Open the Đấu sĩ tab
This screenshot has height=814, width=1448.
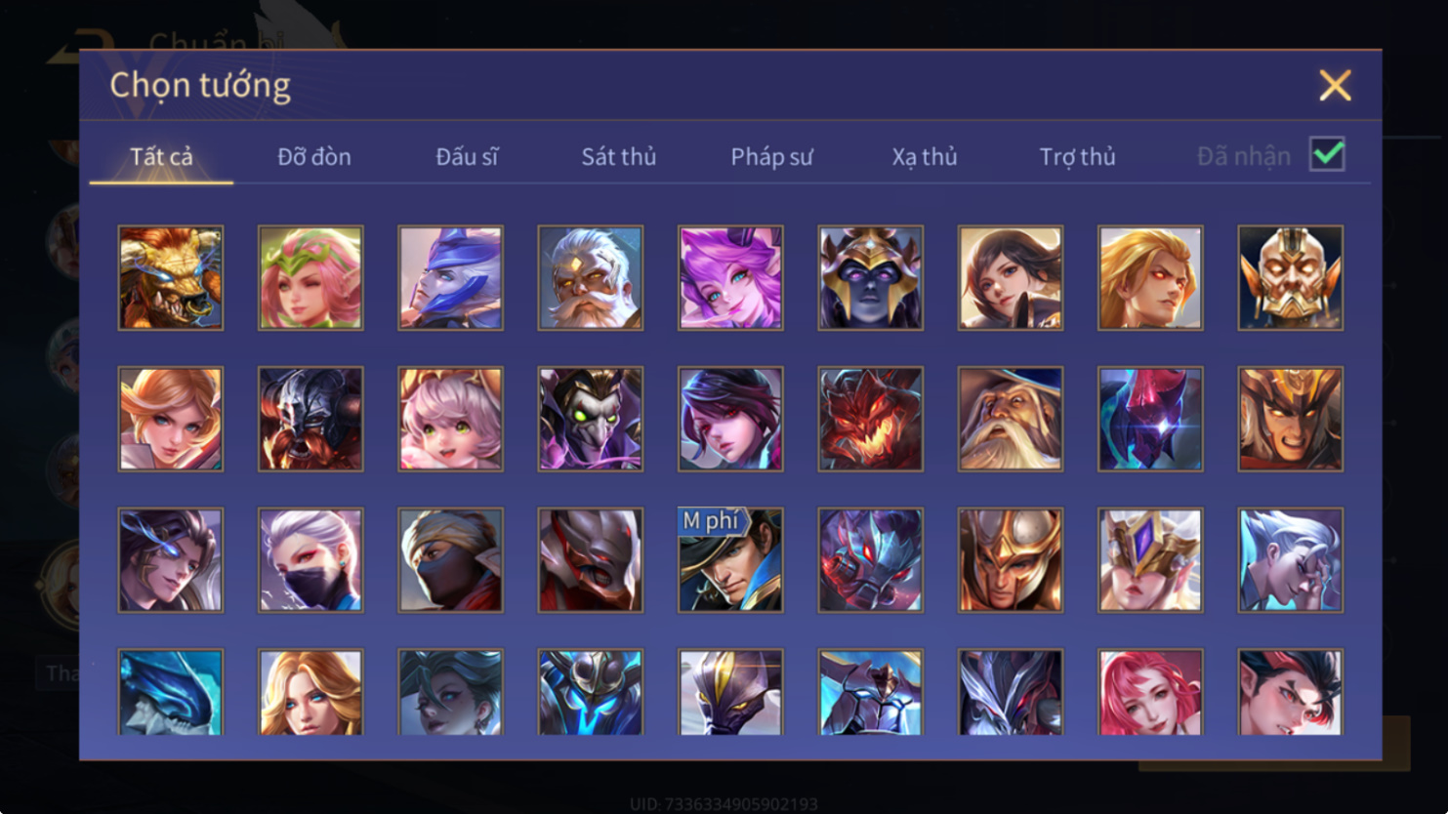[x=467, y=156]
